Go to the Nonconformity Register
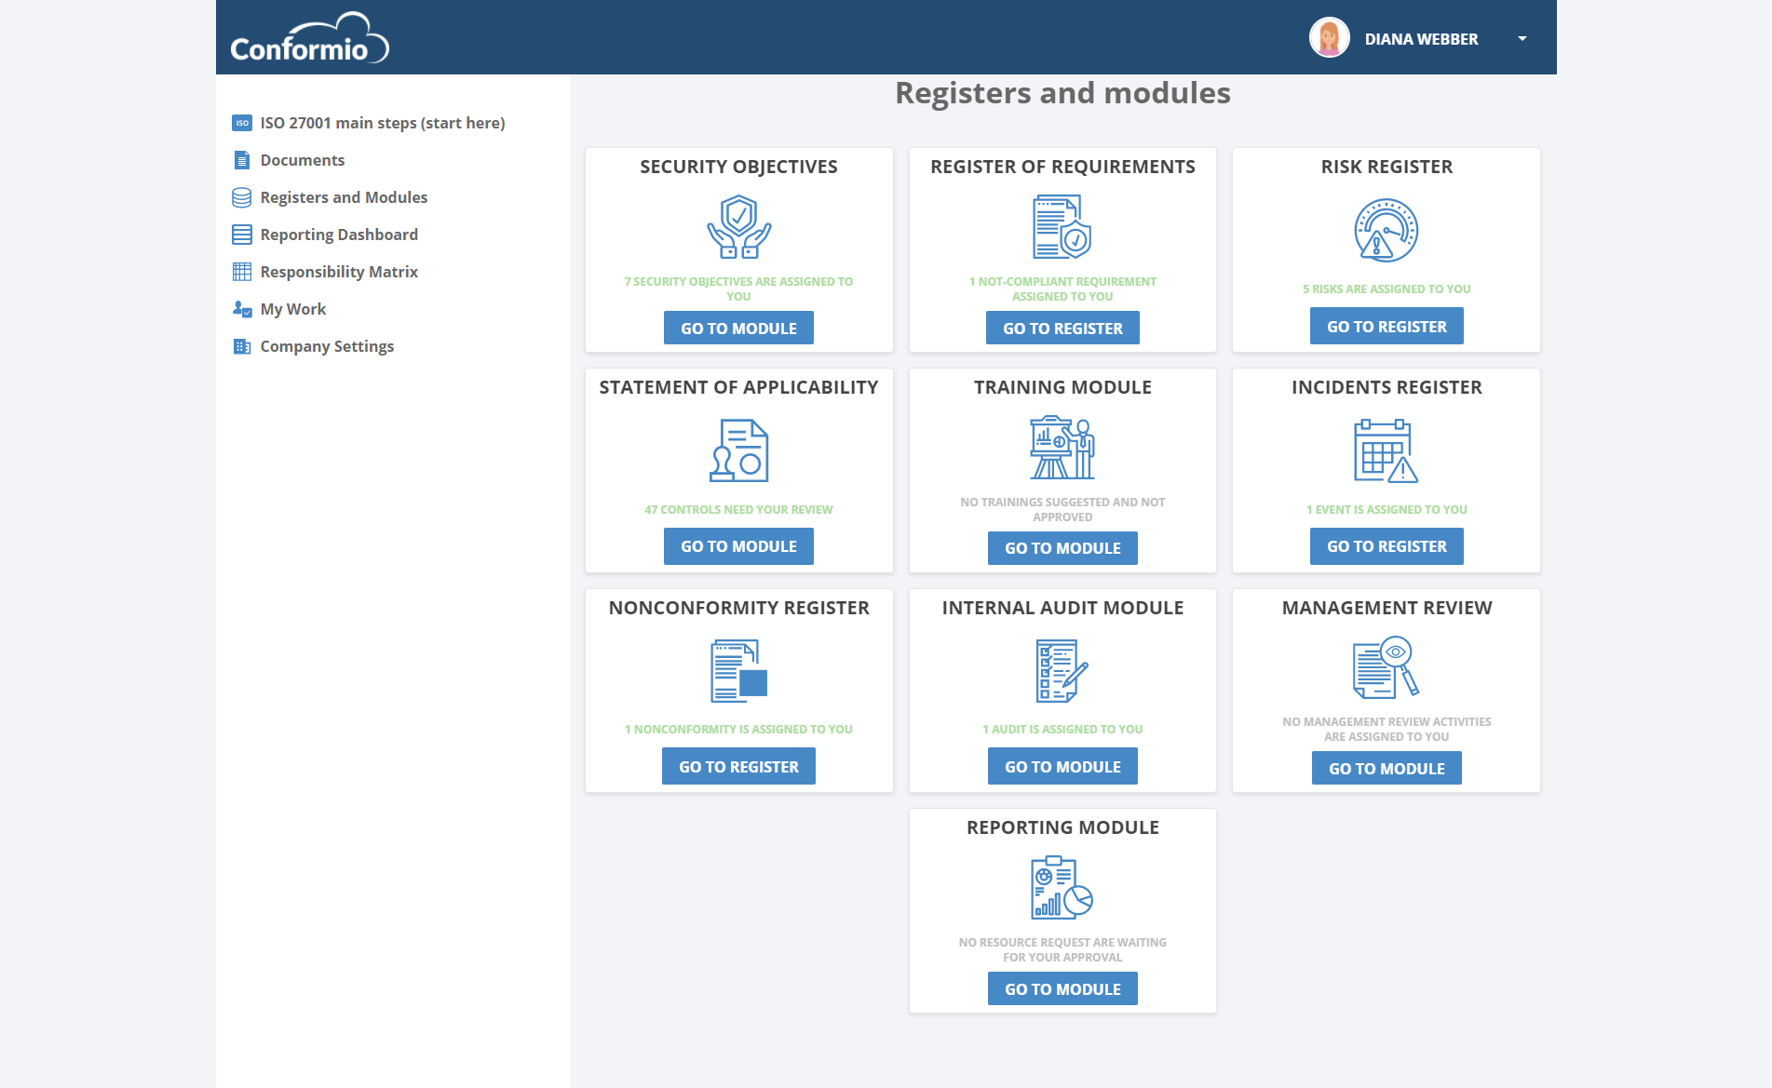This screenshot has height=1088, width=1772. 738,766
